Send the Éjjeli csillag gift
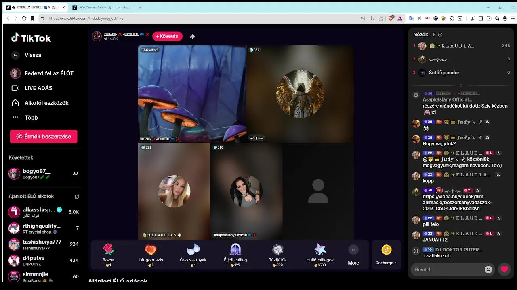The image size is (517, 290). (x=235, y=255)
